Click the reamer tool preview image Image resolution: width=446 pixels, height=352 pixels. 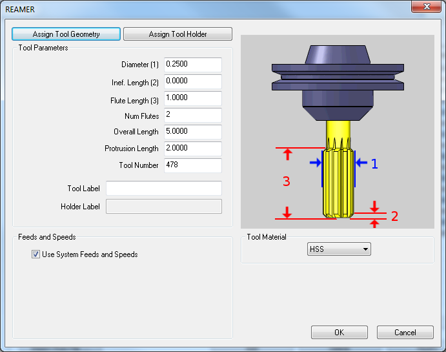(x=338, y=132)
